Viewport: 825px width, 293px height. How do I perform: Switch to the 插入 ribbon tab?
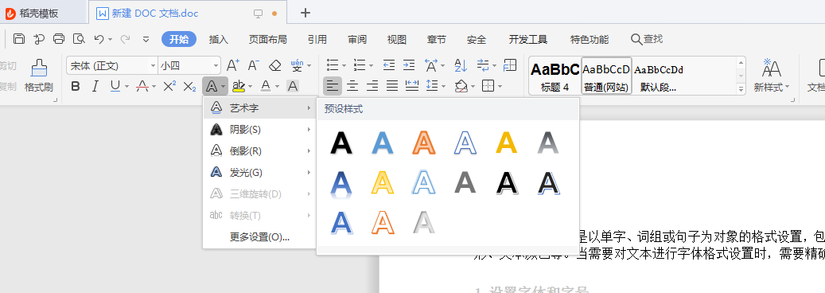(x=218, y=40)
